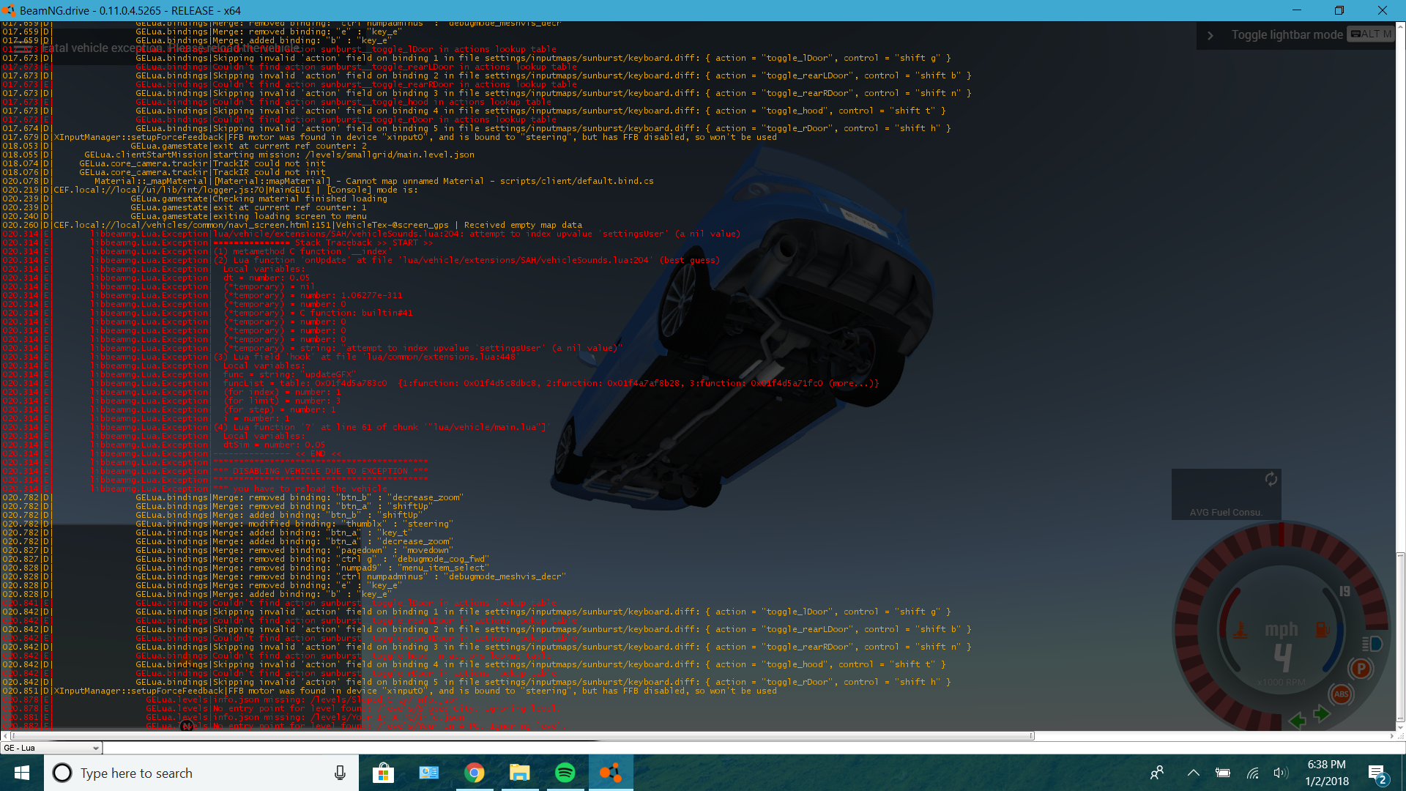The image size is (1406, 791).
Task: Click the horizontal console scrollbar
Action: tap(521, 736)
